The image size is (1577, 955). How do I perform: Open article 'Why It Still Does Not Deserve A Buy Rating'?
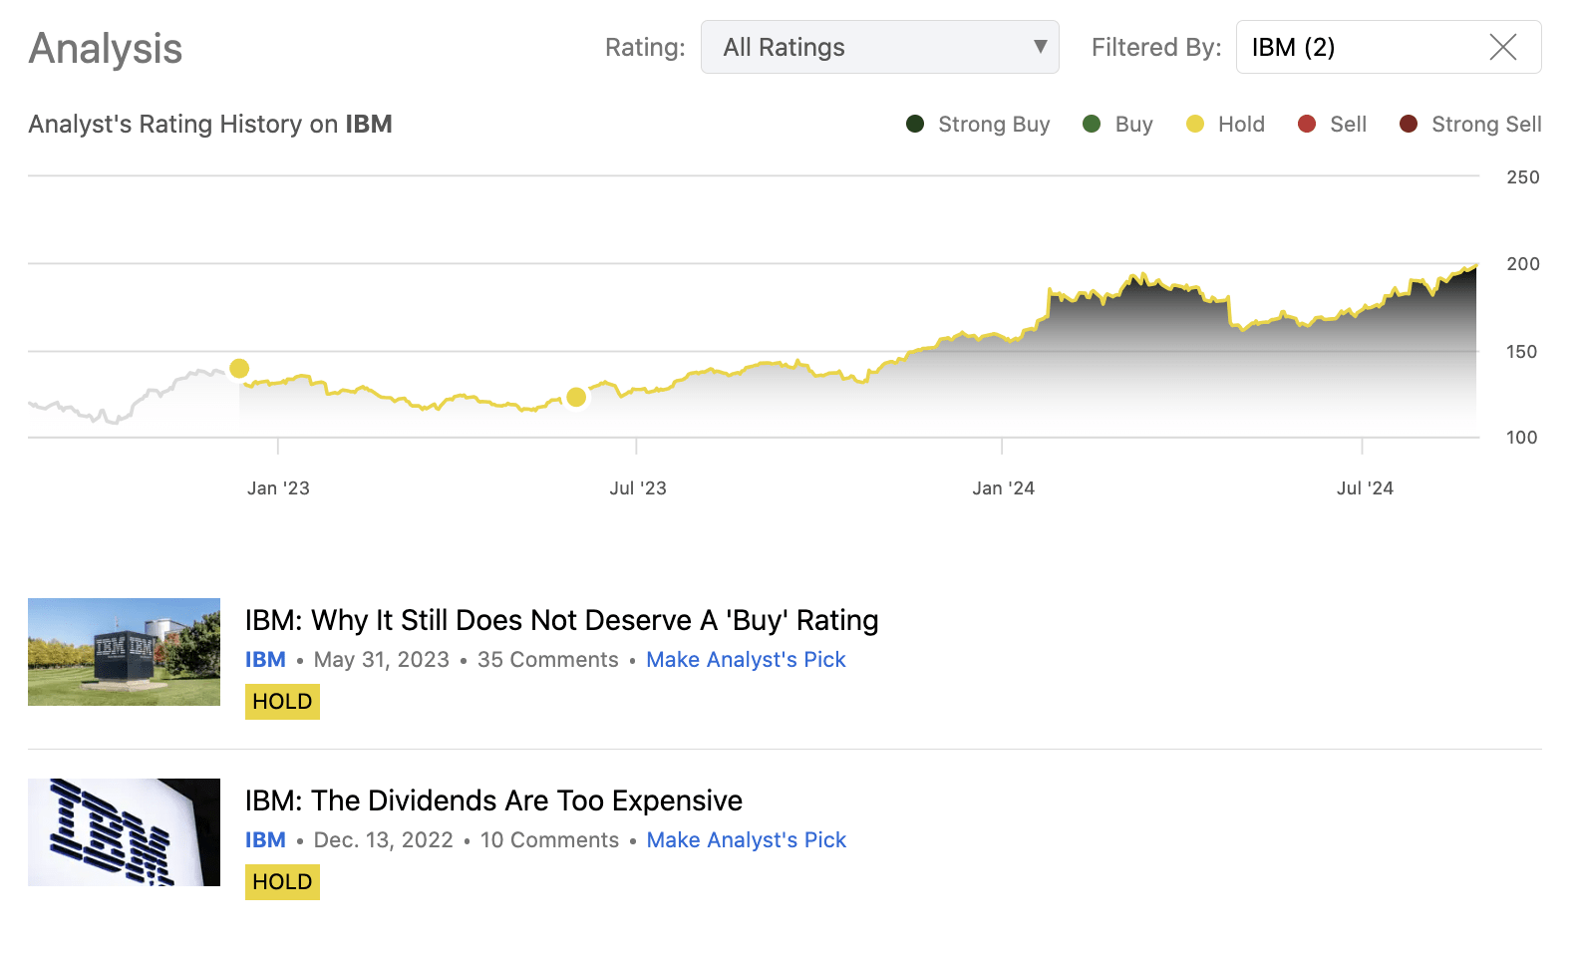tap(561, 620)
